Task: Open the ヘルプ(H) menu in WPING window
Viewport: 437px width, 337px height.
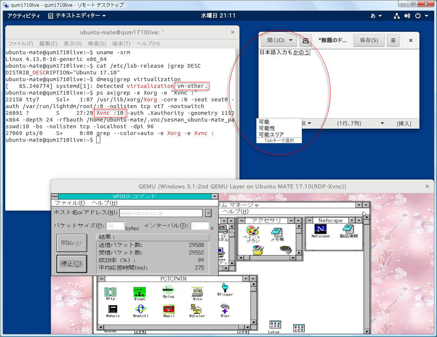Action: tap(104, 203)
